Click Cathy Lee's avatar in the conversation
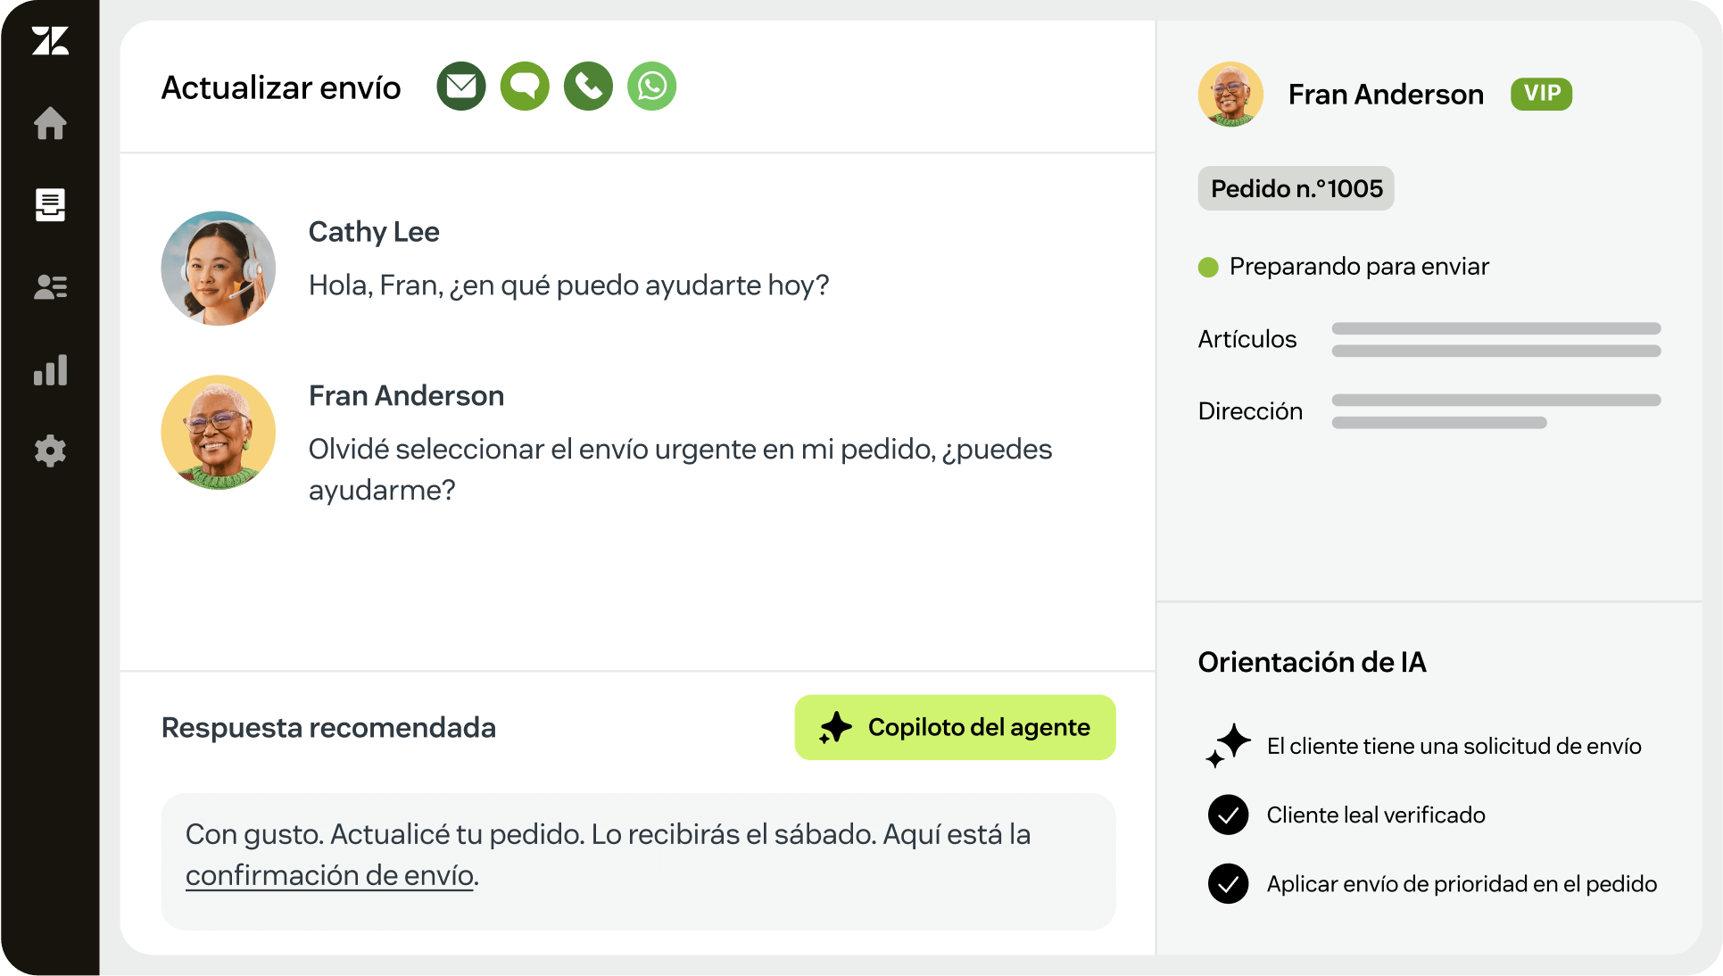Viewport: 1723px width, 976px height. pyautogui.click(x=219, y=268)
